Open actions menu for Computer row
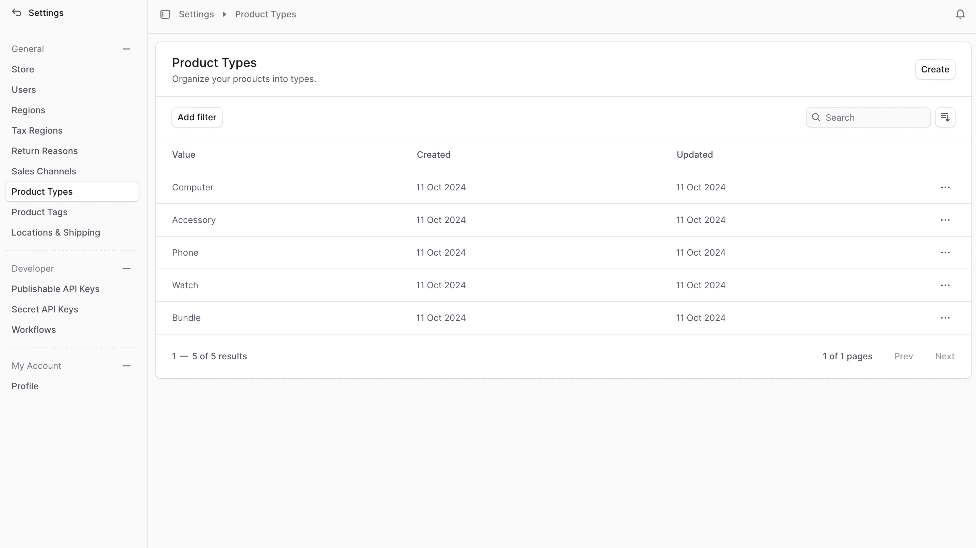 point(945,187)
